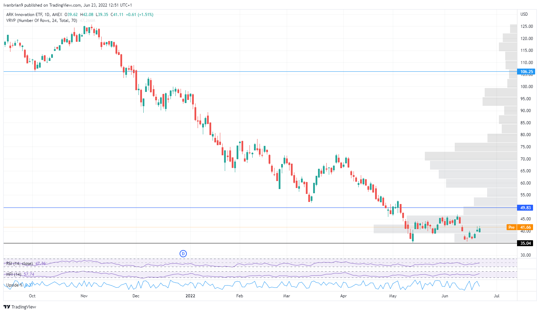Click the Upside % indicator label
540x313 pixels.
14,285
